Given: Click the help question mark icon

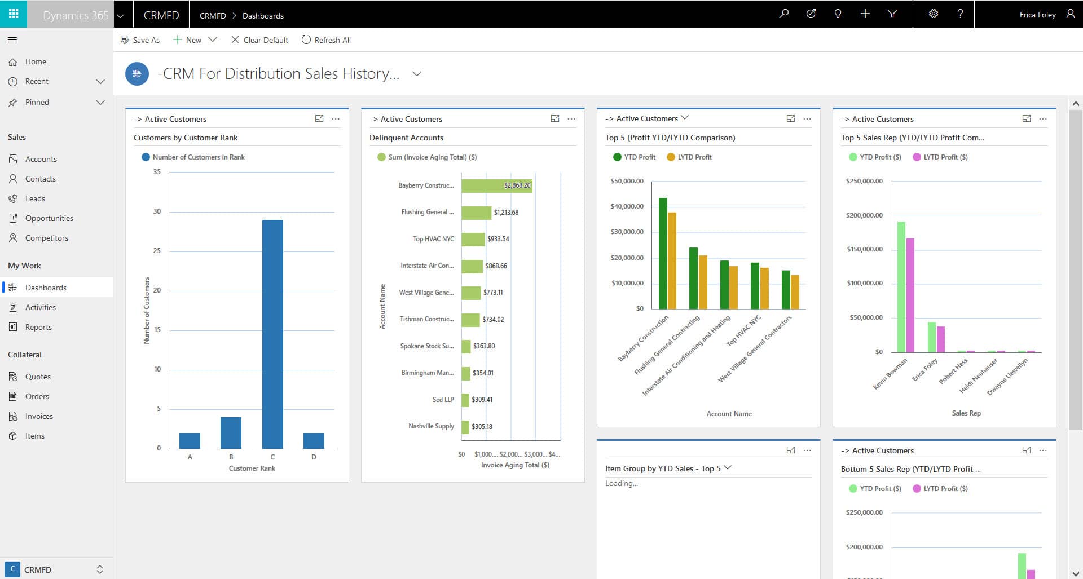Looking at the screenshot, I should pos(961,14).
